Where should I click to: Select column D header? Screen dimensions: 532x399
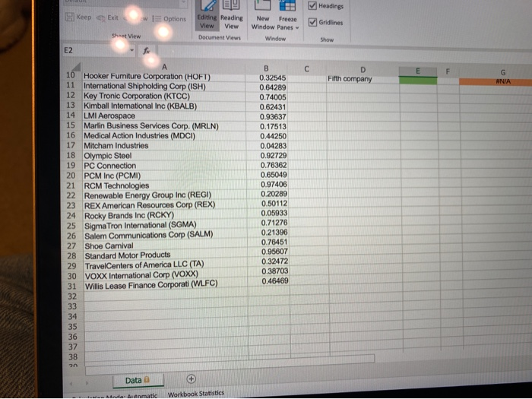click(x=363, y=70)
